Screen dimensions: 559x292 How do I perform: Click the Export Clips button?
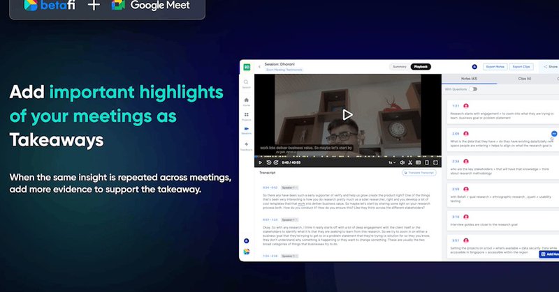point(521,67)
